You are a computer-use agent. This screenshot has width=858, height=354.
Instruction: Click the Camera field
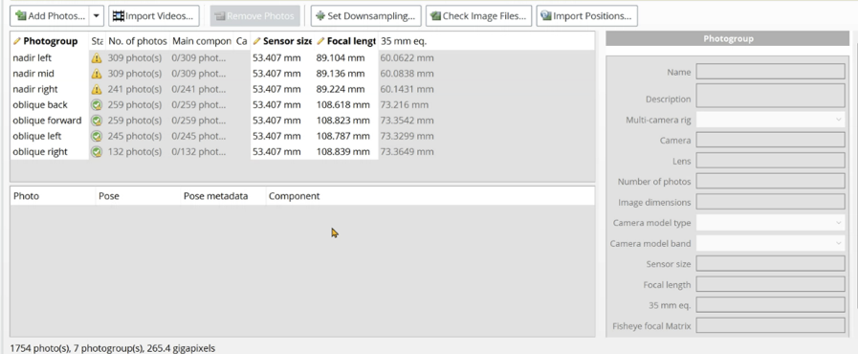click(x=770, y=140)
